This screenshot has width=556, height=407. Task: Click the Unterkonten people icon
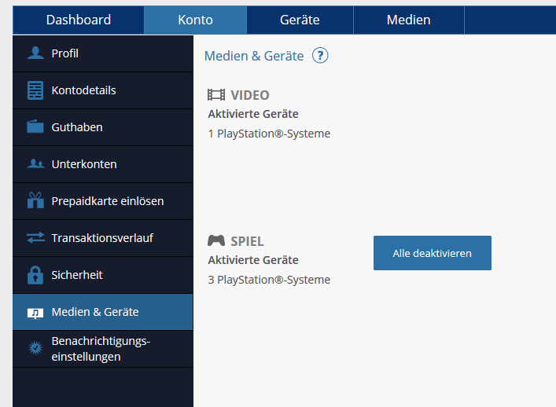click(x=36, y=163)
